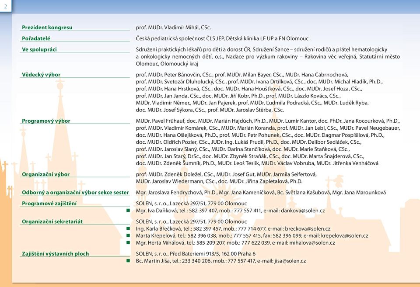Screen dimensions: 420x287
Task: Click the name 'prof. MUDr. Peter Bánovčin, CSc.'
Action: pos(174,75)
